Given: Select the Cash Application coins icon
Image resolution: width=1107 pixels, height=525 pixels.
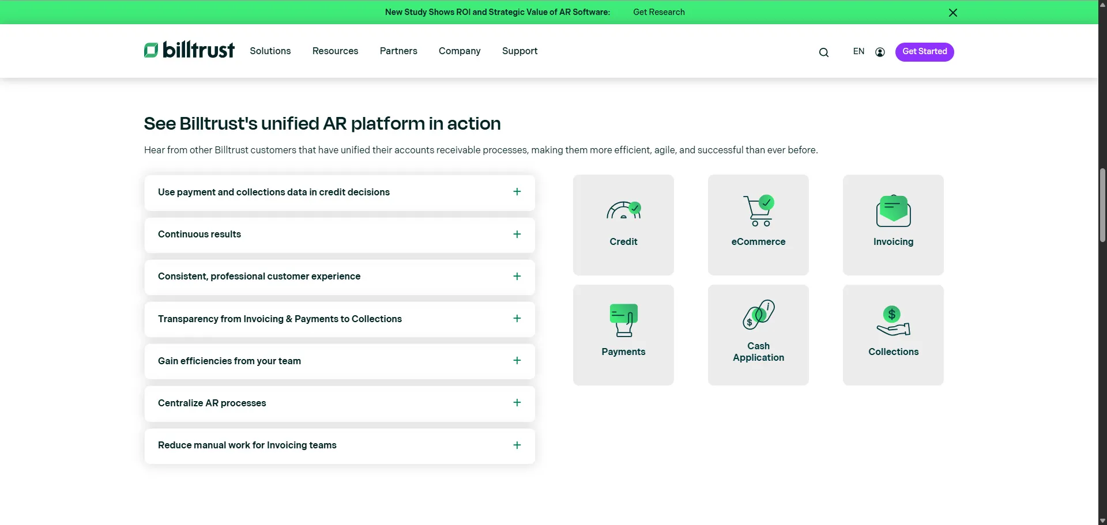Looking at the screenshot, I should tap(759, 314).
